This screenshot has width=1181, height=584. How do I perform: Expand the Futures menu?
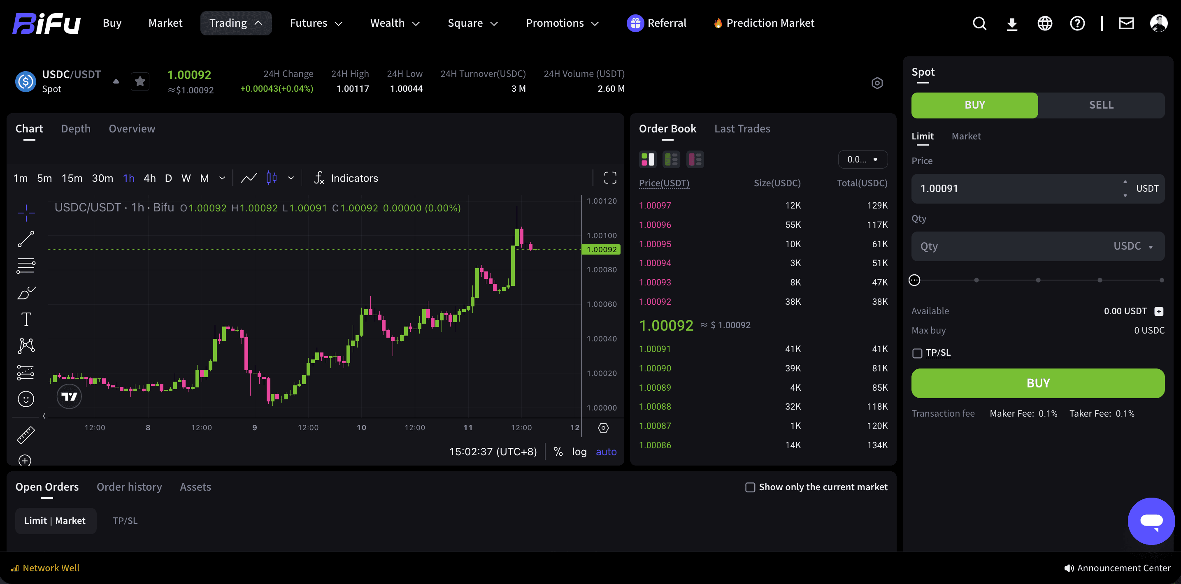[x=316, y=23]
